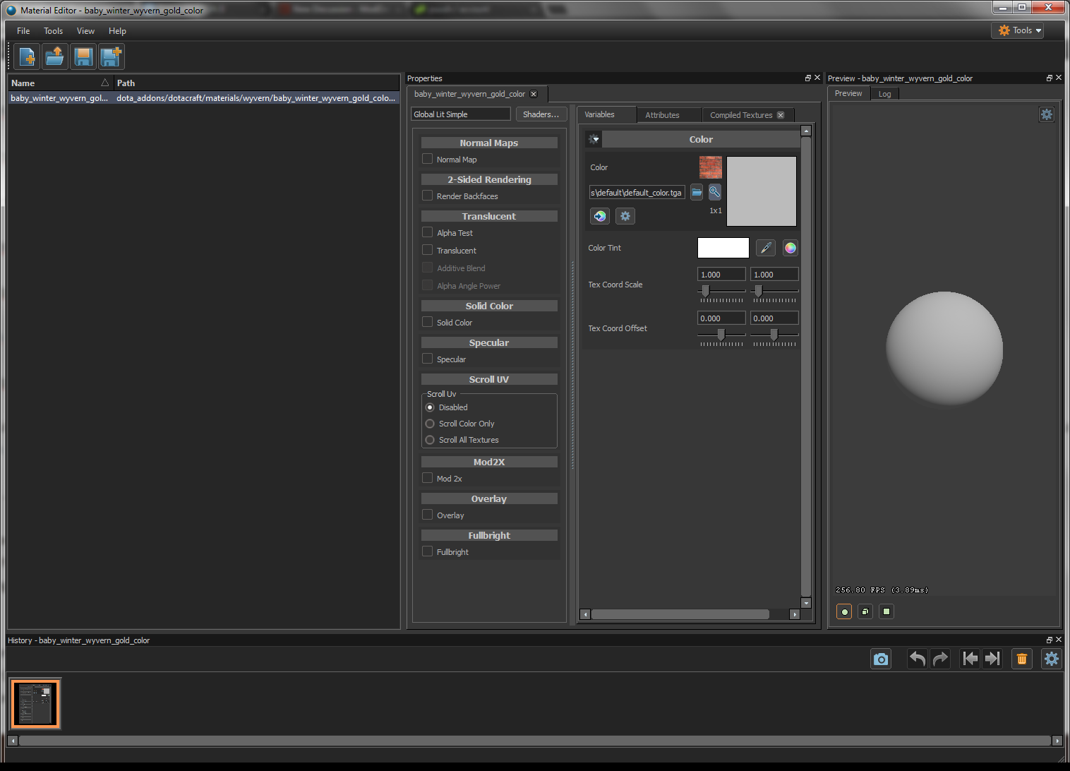Image resolution: width=1070 pixels, height=771 pixels.
Task: Expand the Color section options arrow
Action: click(594, 139)
